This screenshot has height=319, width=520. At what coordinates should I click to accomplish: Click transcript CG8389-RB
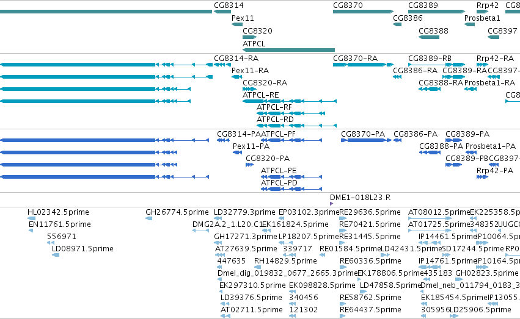tap(430, 59)
